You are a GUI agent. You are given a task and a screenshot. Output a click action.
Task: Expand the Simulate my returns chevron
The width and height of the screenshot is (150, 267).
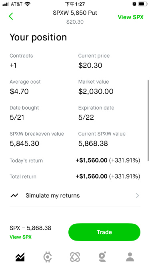(138, 195)
